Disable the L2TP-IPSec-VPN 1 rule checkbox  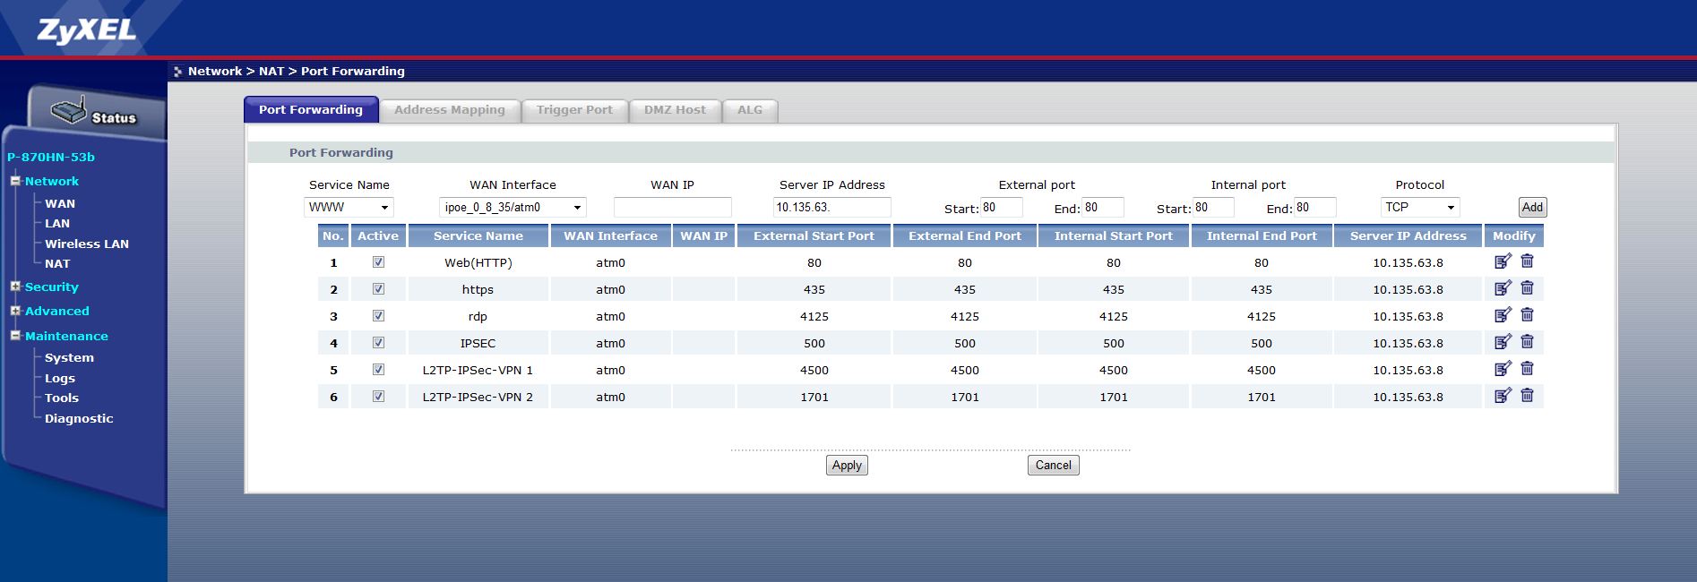pos(378,370)
